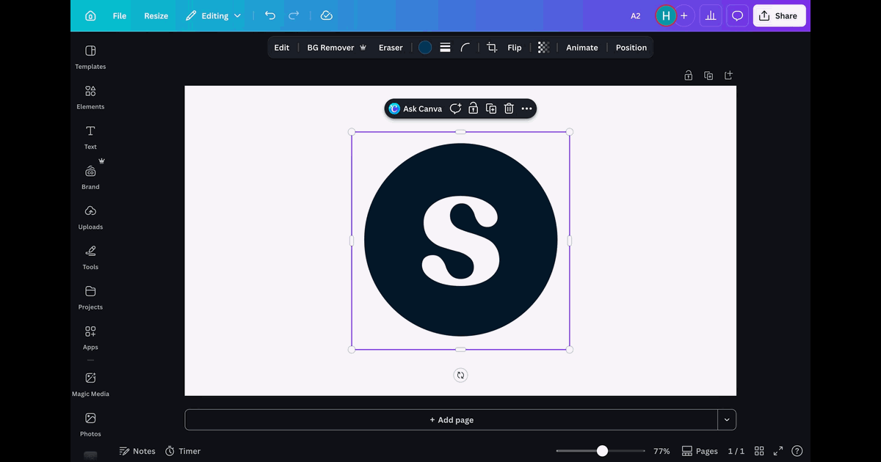Open insights analytics chart icon

click(x=711, y=15)
